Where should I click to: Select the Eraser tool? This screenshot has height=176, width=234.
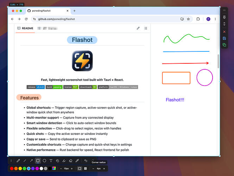(71, 161)
